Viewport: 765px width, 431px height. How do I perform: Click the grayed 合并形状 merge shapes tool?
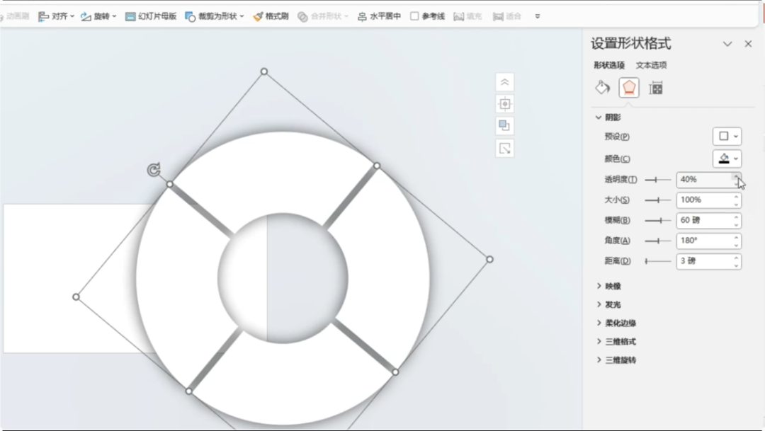coord(322,16)
